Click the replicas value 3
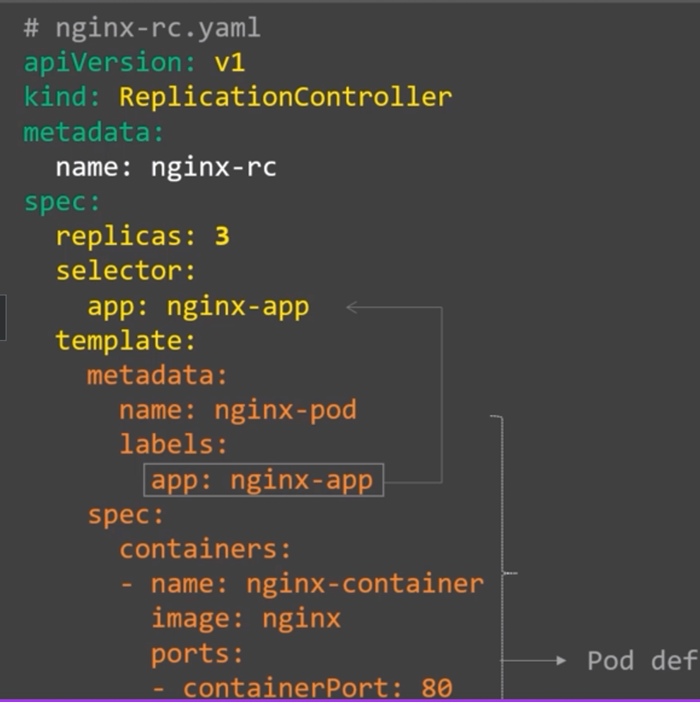The width and height of the screenshot is (700, 702). [222, 237]
